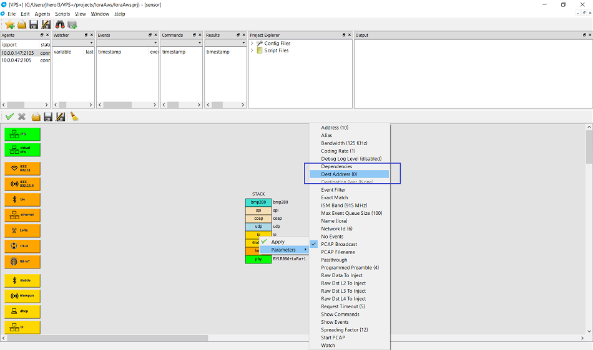Click the star new project icon
The height and width of the screenshot is (350, 593).
click(9, 24)
